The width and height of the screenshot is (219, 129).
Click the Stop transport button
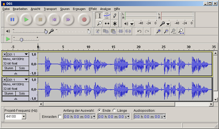(40, 19)
